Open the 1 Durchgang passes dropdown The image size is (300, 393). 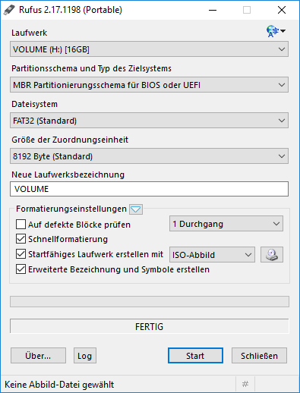226,224
